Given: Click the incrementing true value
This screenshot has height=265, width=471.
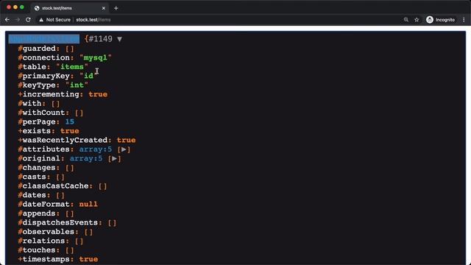Looking at the screenshot, I should (x=98, y=94).
